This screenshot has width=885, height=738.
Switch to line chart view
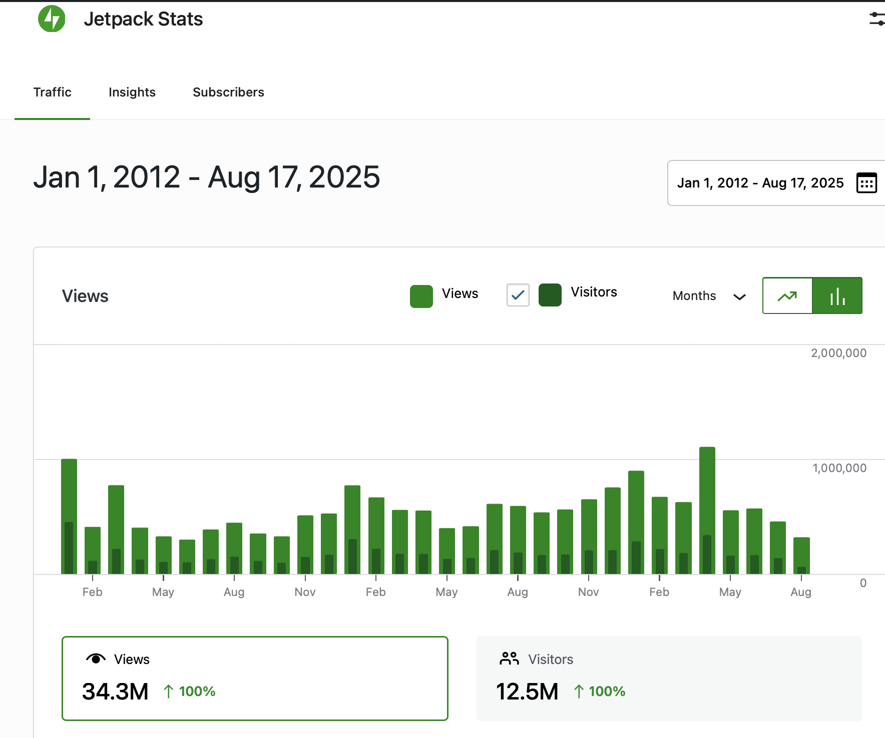pyautogui.click(x=787, y=295)
